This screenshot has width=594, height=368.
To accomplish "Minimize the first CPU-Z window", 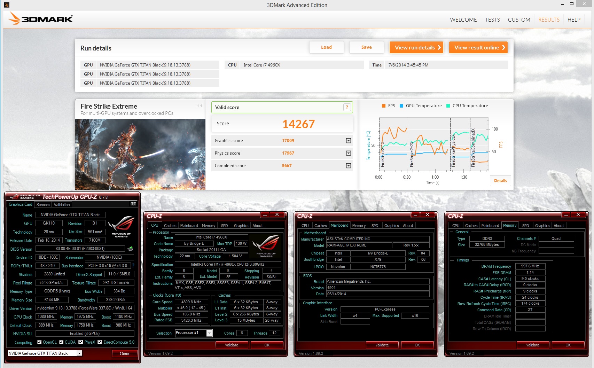I will pyautogui.click(x=265, y=214).
